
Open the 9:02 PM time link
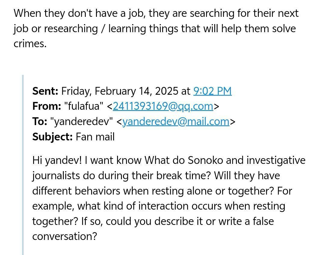pyautogui.click(x=212, y=91)
